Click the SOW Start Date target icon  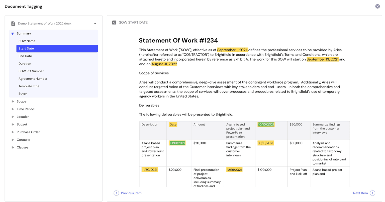pos(114,22)
